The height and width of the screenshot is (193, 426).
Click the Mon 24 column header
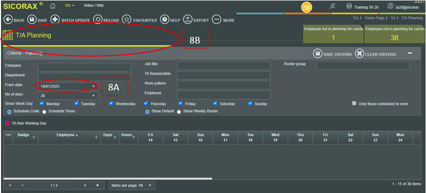click(400, 137)
